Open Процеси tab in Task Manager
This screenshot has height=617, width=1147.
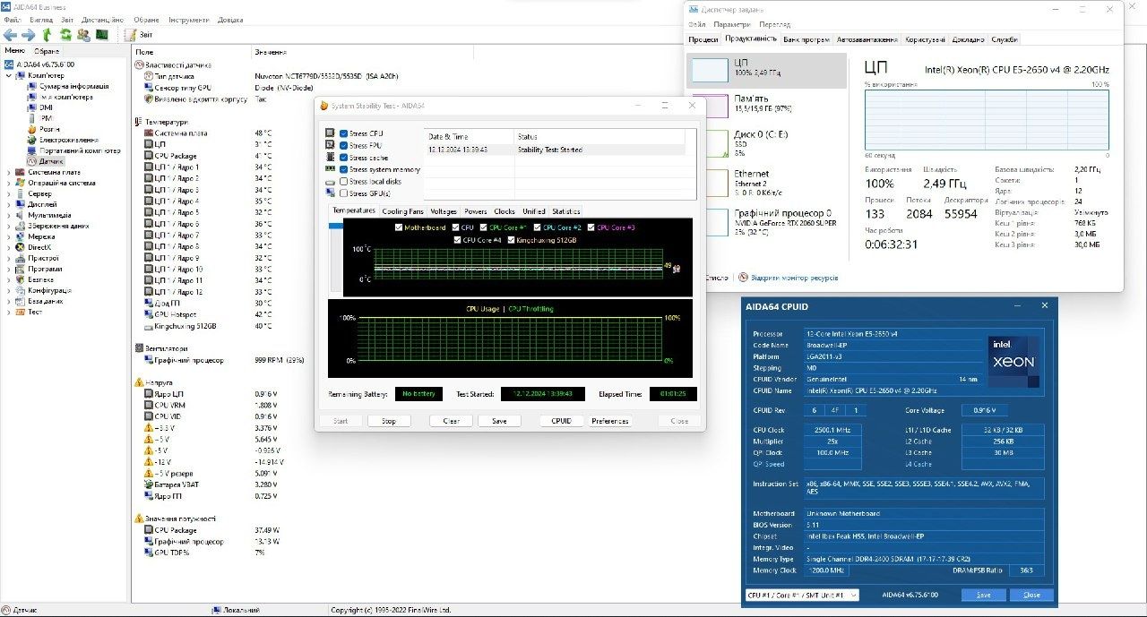point(703,39)
